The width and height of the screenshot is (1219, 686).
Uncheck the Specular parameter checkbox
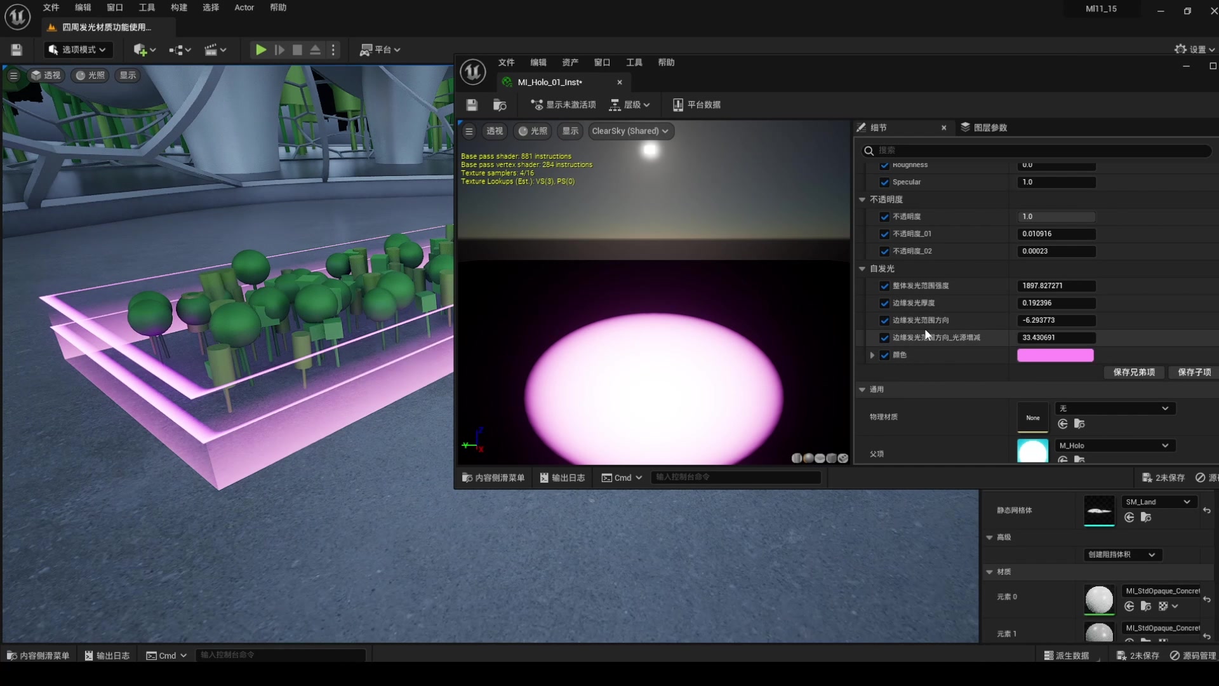tap(884, 182)
